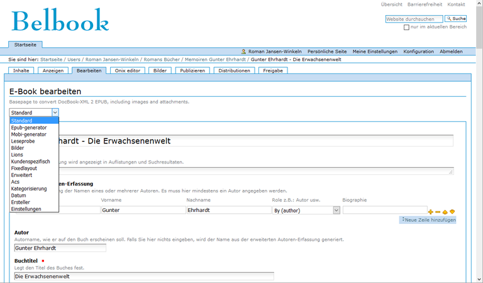Choose Ersteller from dropdown
Image resolution: width=483 pixels, height=283 pixels.
(34, 202)
